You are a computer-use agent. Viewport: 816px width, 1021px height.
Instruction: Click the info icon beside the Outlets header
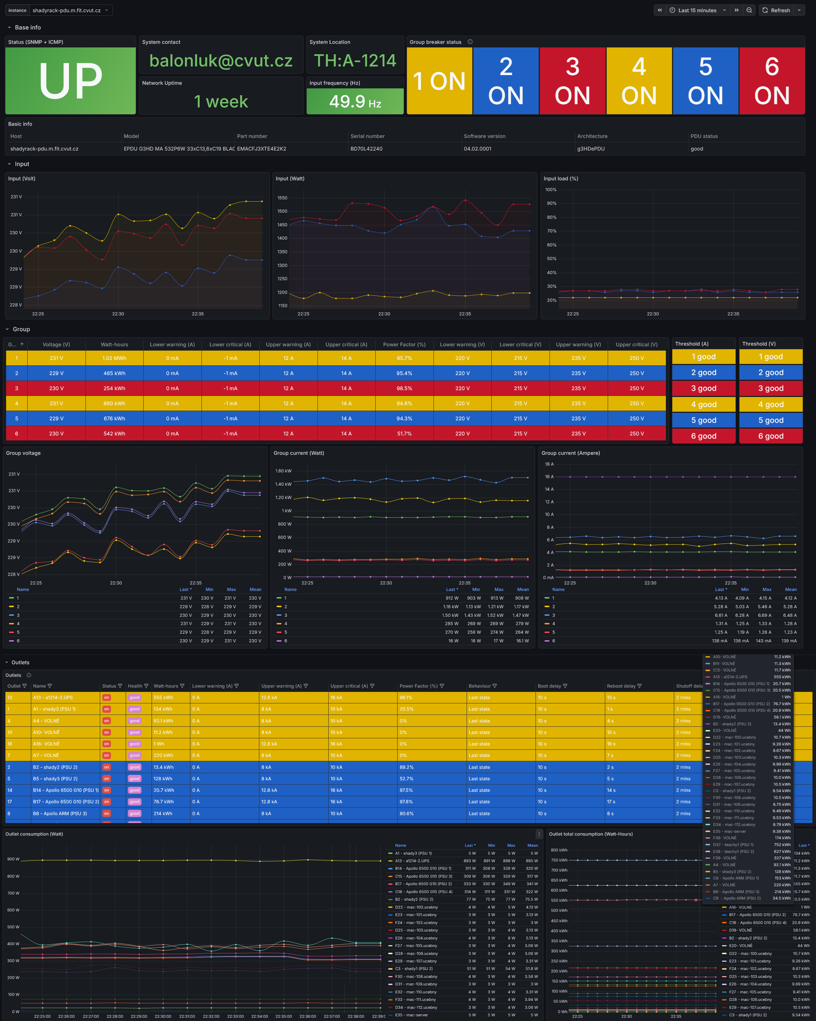point(28,675)
